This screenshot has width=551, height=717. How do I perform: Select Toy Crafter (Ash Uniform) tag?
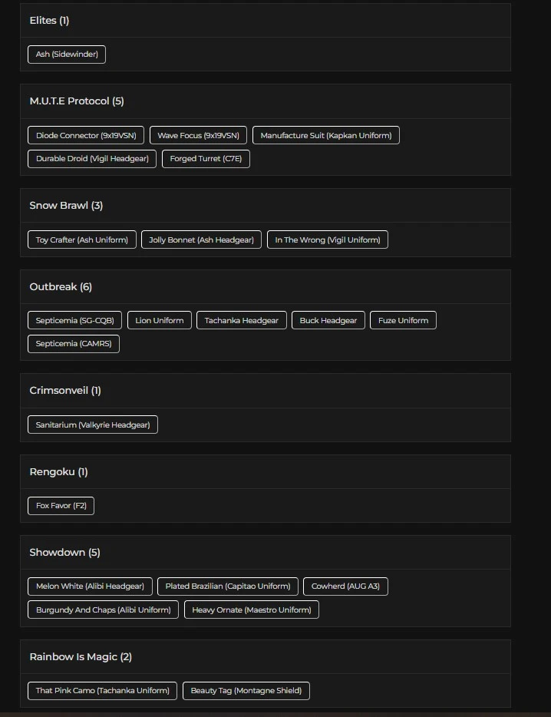coord(82,240)
